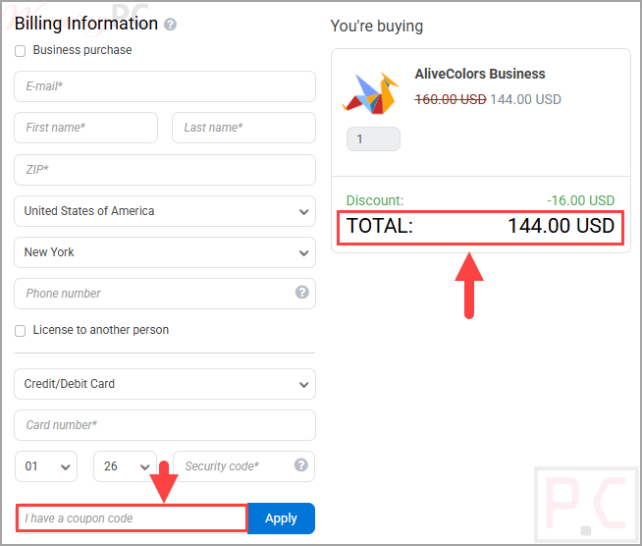Focus the Security code field
Image resolution: width=642 pixels, height=546 pixels.
243,466
